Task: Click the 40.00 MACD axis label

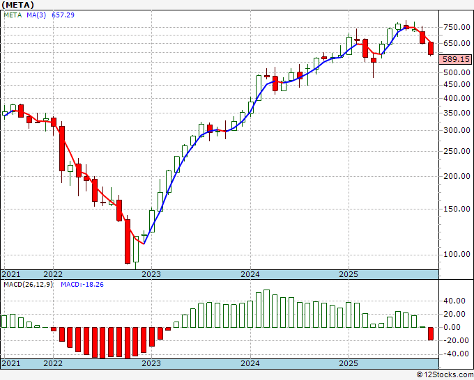Action: point(456,301)
